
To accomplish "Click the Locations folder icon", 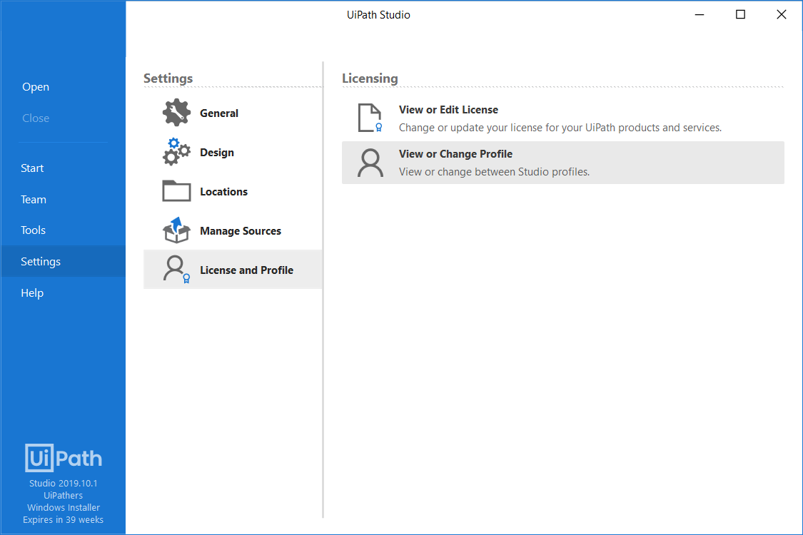I will click(x=176, y=191).
